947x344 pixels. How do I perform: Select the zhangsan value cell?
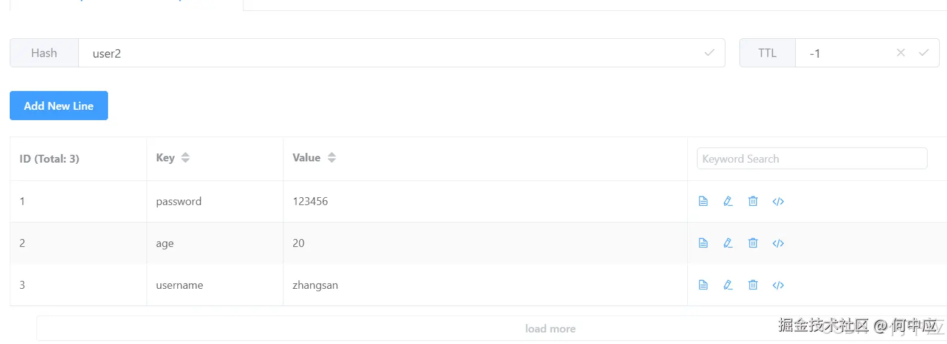315,285
